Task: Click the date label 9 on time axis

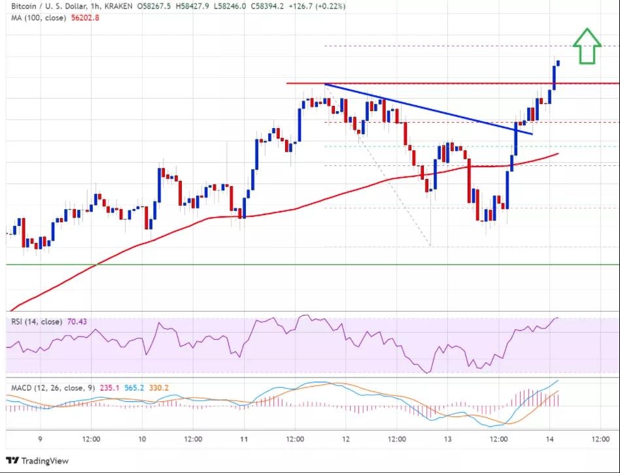Action: tap(41, 438)
